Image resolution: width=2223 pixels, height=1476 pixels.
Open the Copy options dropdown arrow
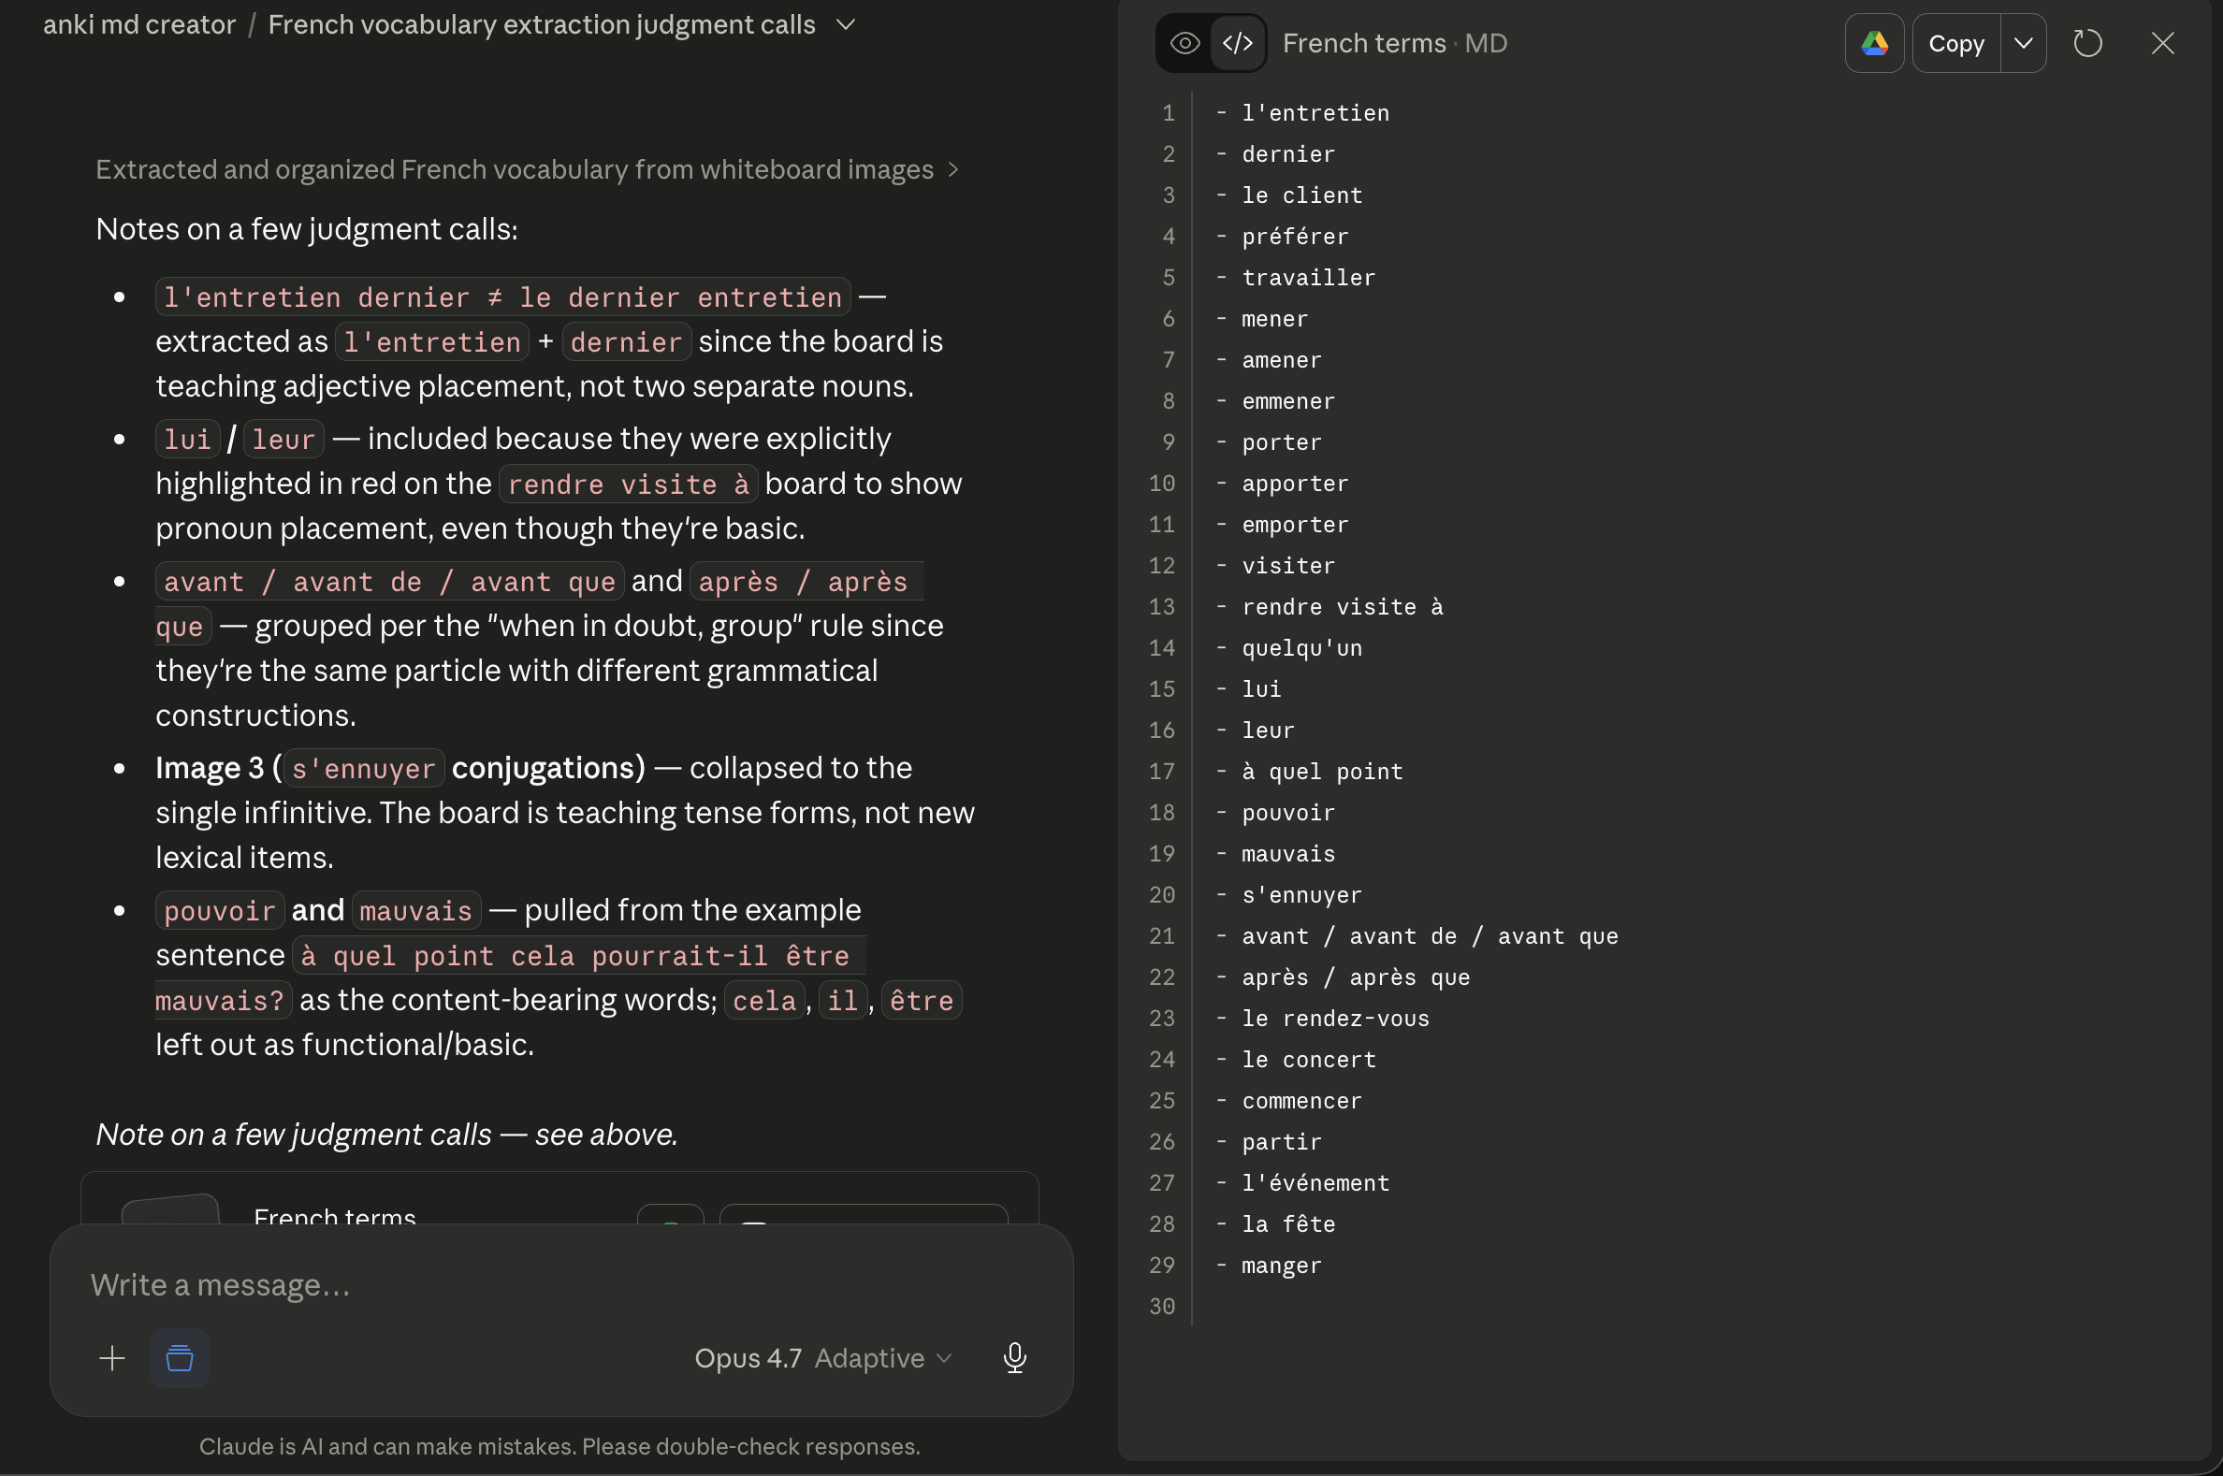pos(2023,43)
